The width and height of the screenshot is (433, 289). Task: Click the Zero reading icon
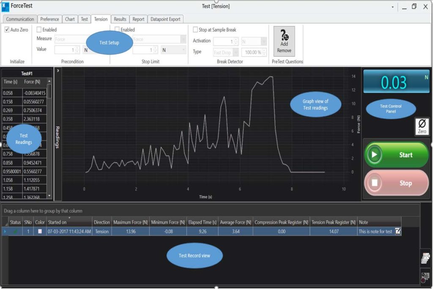[x=422, y=126]
